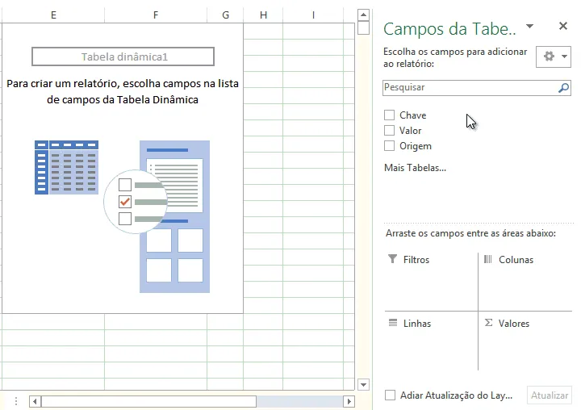Viewport: 581px width, 410px height.
Task: Check the Chave field checkbox
Action: 389,115
